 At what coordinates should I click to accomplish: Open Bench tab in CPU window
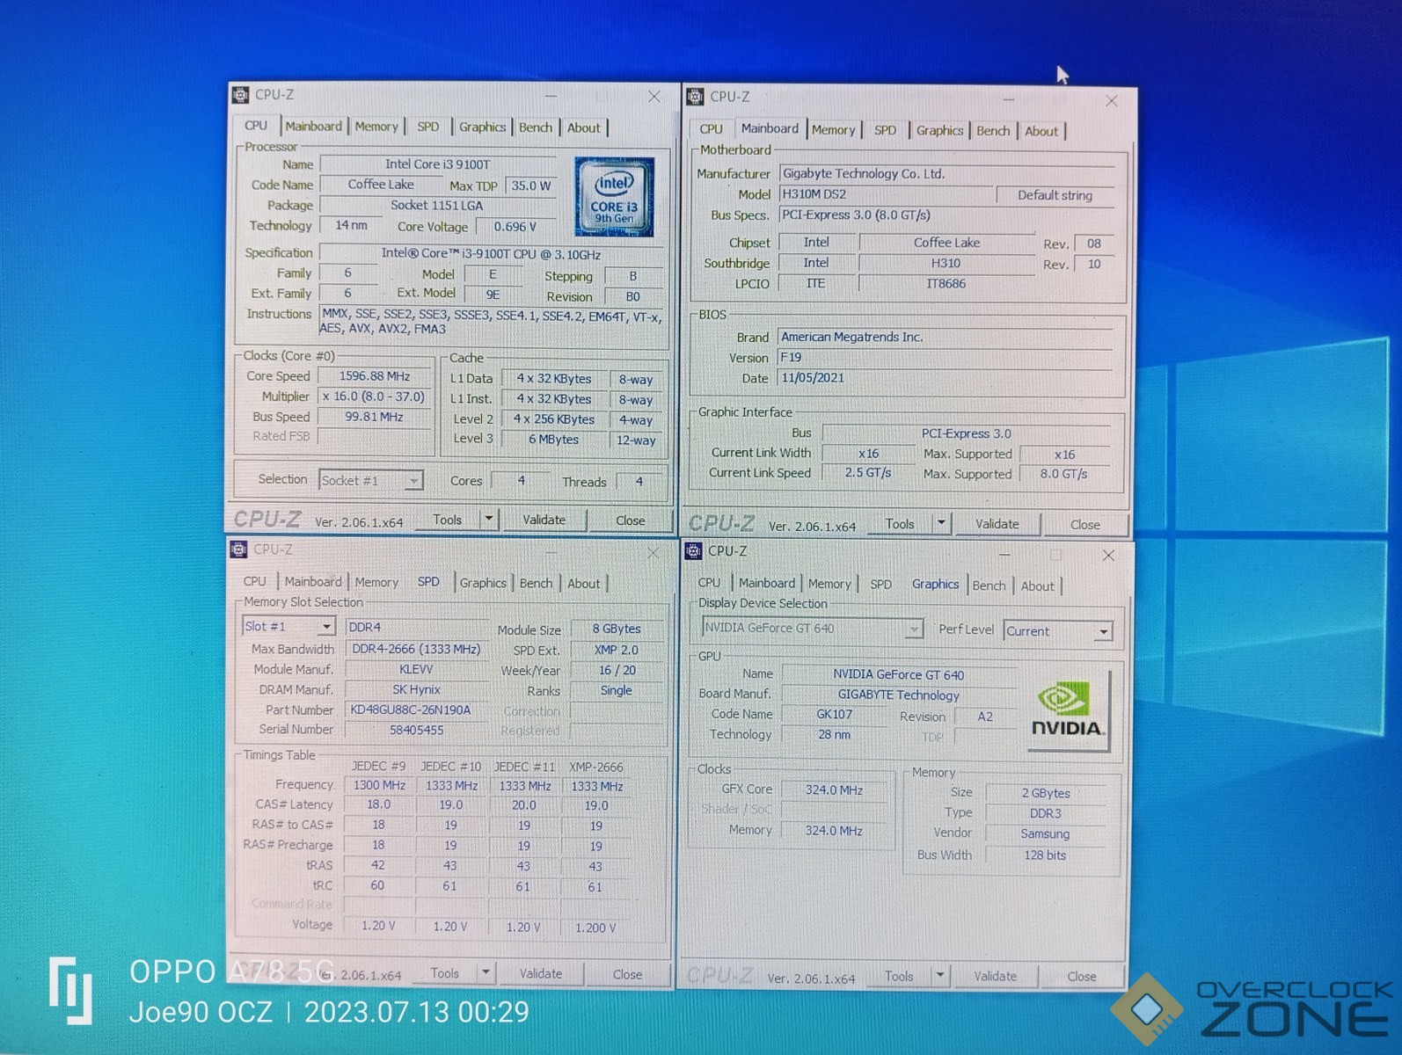point(536,127)
